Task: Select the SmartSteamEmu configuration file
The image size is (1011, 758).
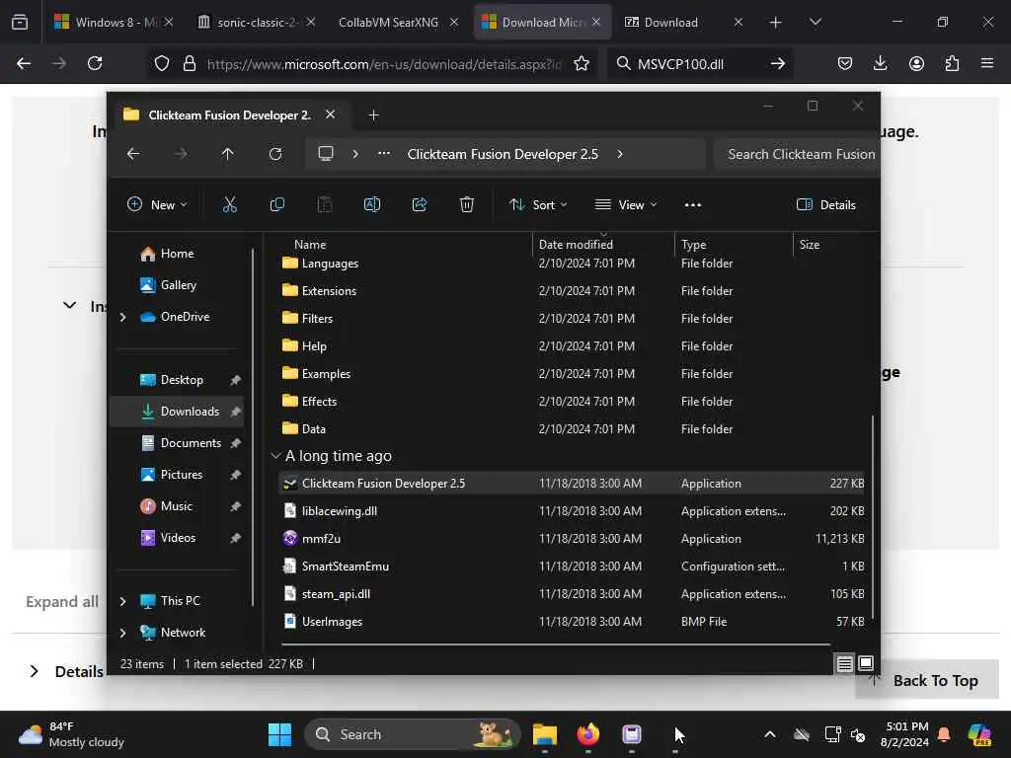Action: [x=572, y=567]
